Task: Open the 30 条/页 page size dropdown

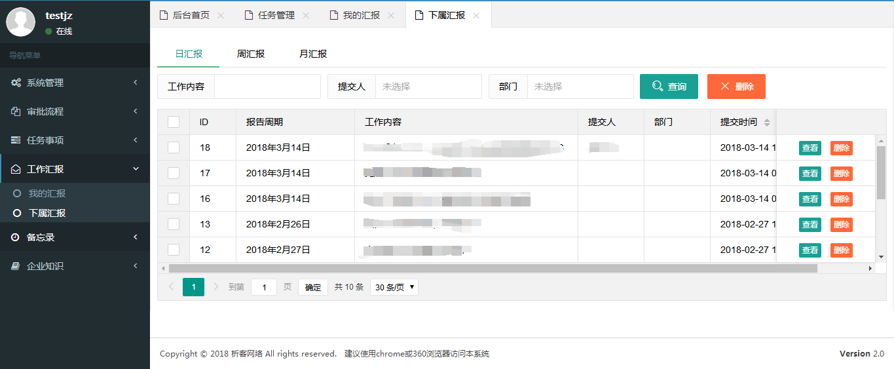Action: tap(394, 287)
